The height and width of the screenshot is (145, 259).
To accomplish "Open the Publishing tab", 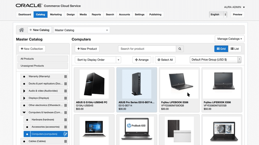I will (155, 14).
